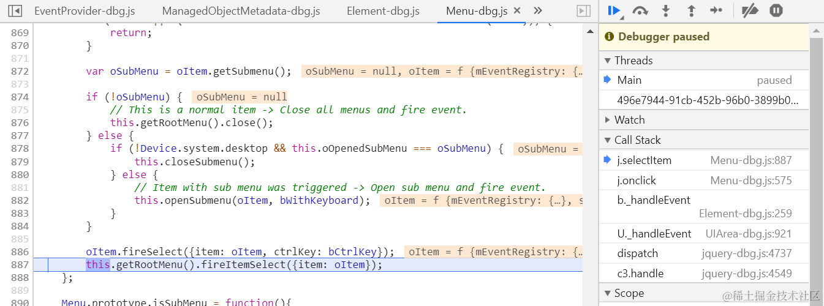
Task: Set breakpoint on line 872
Action: point(20,71)
